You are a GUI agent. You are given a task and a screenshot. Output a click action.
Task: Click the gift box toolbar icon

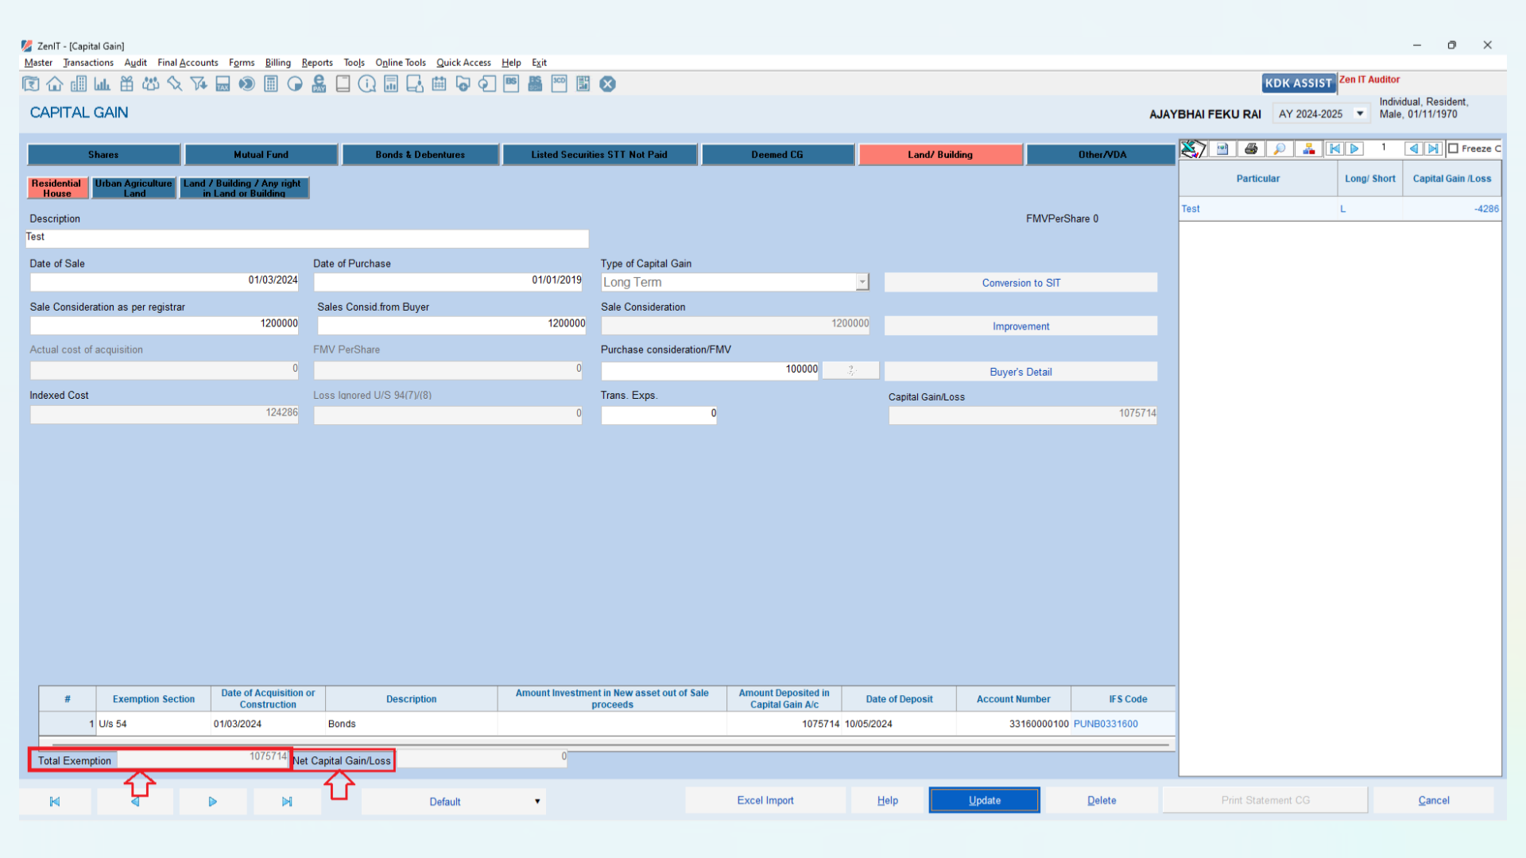tap(126, 83)
